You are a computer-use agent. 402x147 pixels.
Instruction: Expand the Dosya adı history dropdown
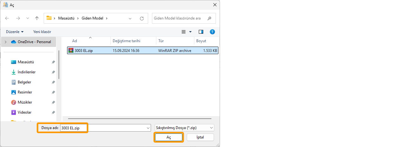[x=148, y=128]
